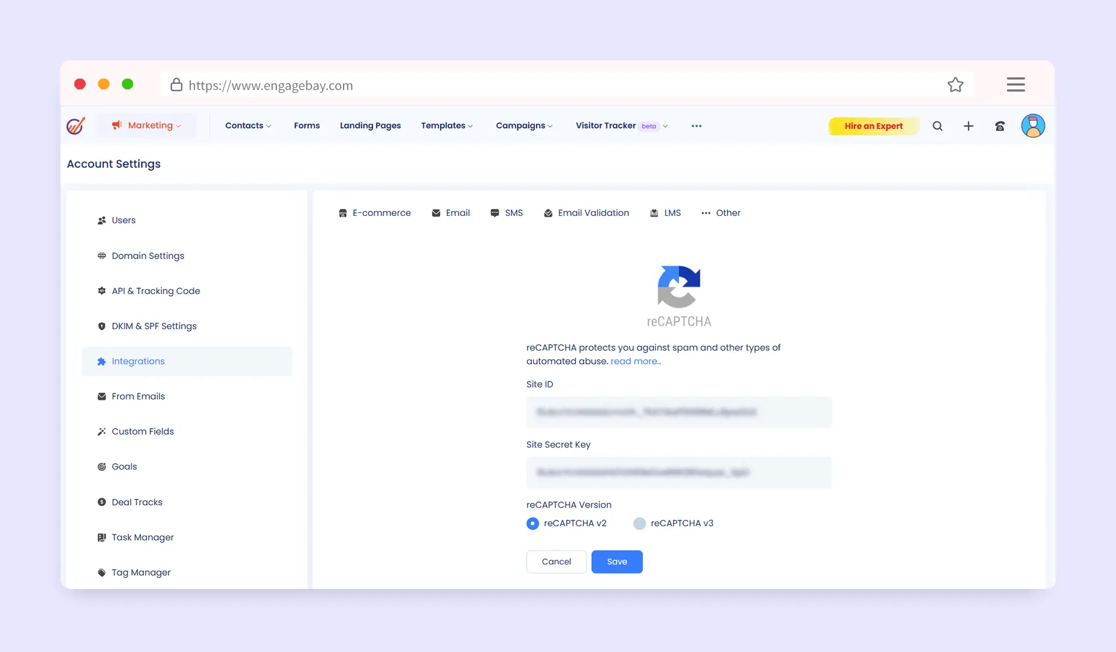
Task: Switch to the Email Validation tab
Action: (x=586, y=213)
